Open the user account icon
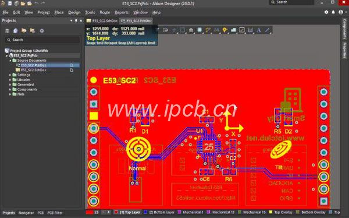Image resolution: width=349 pixels, height=218 pixels. tap(341, 12)
